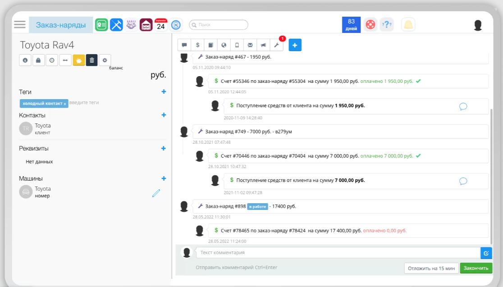503x287 pixels.
Task: Filter feed by dollar payments
Action: point(197,45)
